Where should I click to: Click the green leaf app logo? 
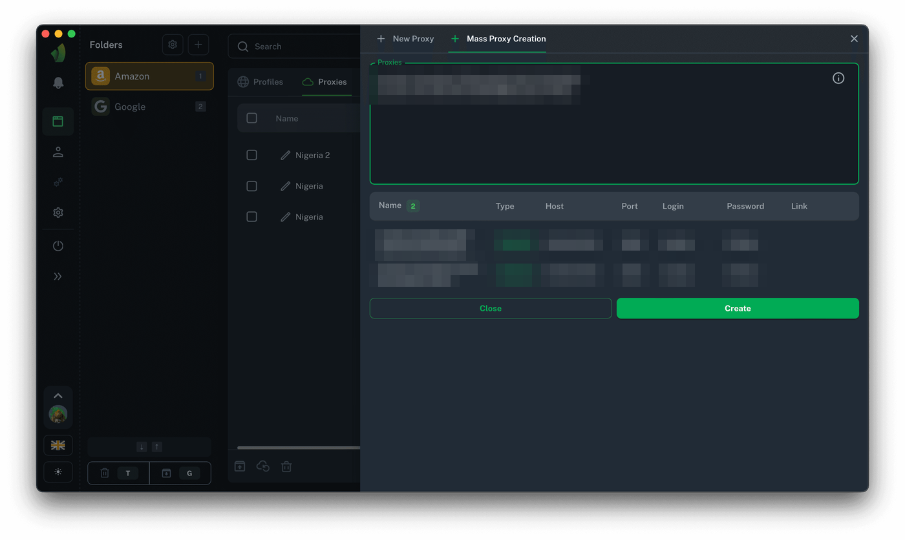click(x=58, y=52)
